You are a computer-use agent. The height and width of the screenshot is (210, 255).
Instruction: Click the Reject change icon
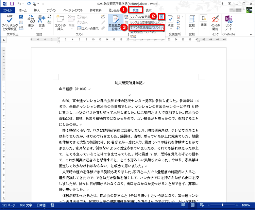[x=178, y=17]
